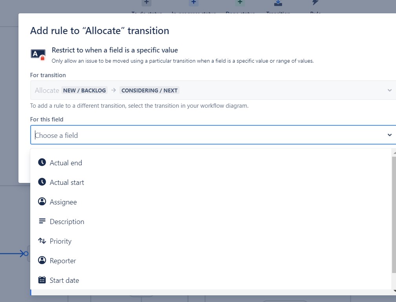Open the For transition dropdown chevron
The image size is (396, 302).
point(389,90)
